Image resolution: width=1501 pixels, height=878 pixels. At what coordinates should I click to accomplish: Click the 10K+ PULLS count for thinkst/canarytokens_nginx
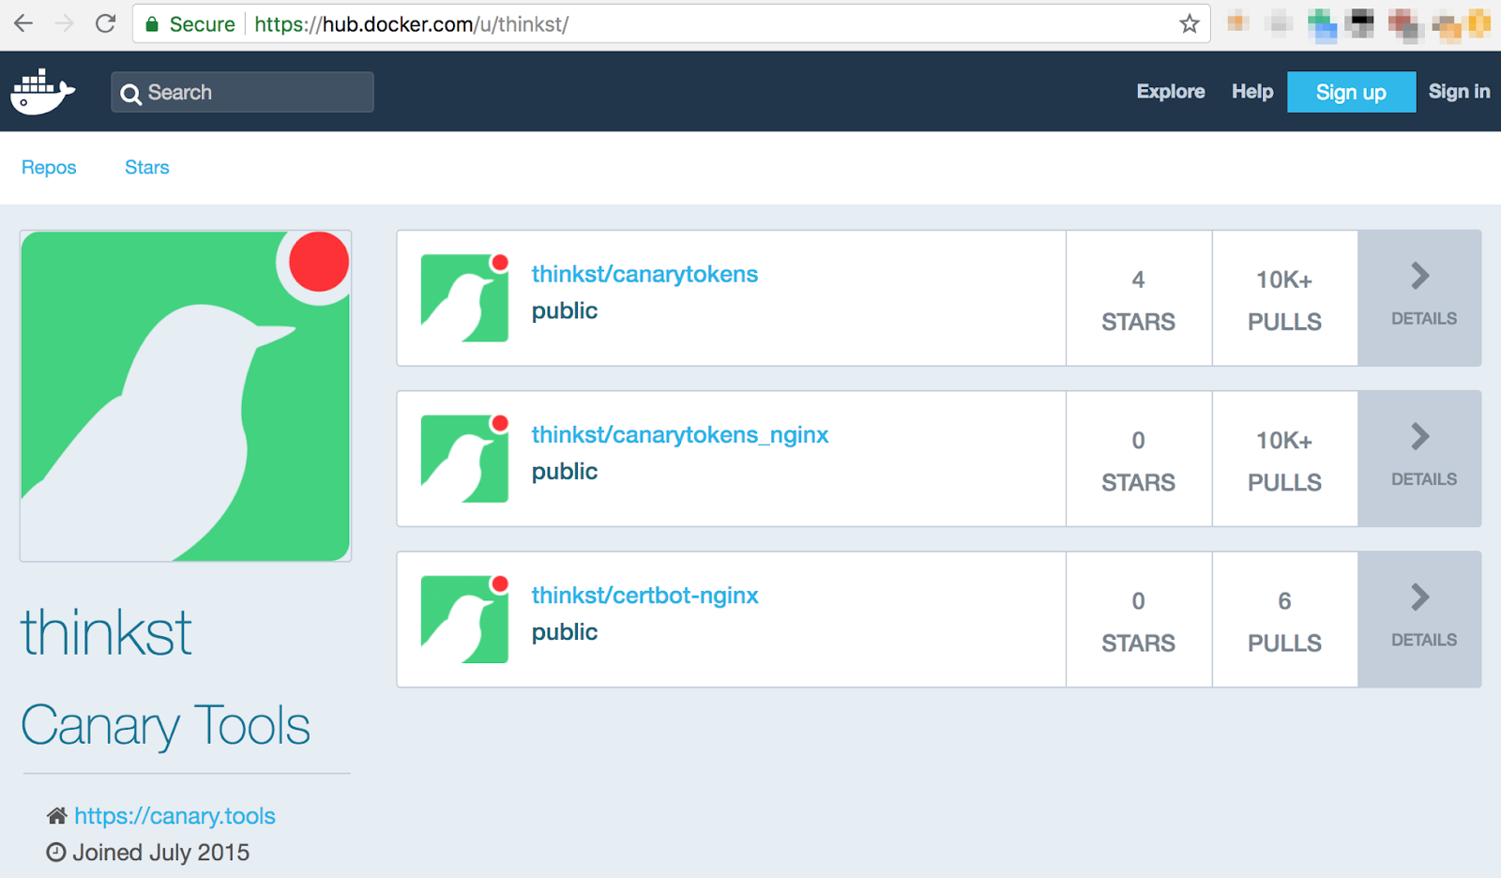tap(1284, 460)
